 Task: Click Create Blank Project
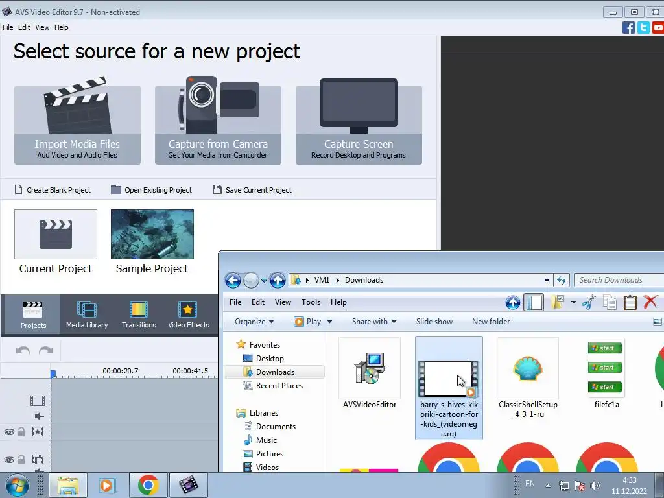pyautogui.click(x=53, y=190)
